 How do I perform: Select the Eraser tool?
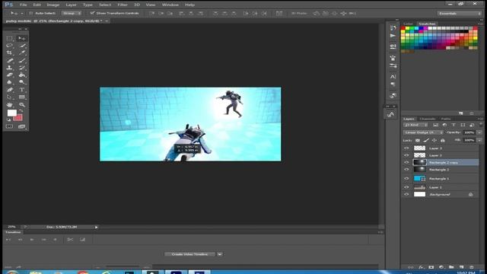(10, 75)
